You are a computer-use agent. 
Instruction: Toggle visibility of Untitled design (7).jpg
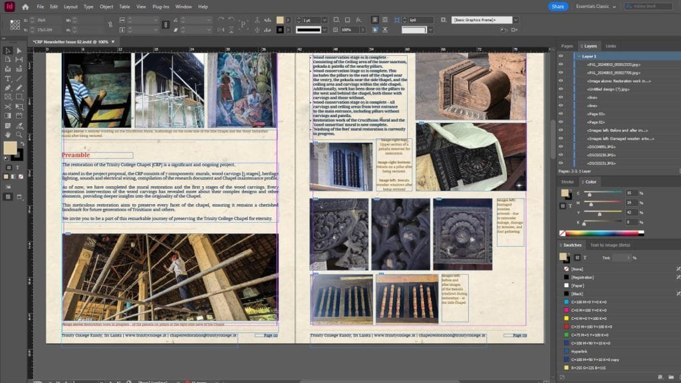coord(561,89)
